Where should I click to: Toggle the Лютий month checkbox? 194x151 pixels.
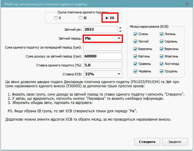click(136, 42)
